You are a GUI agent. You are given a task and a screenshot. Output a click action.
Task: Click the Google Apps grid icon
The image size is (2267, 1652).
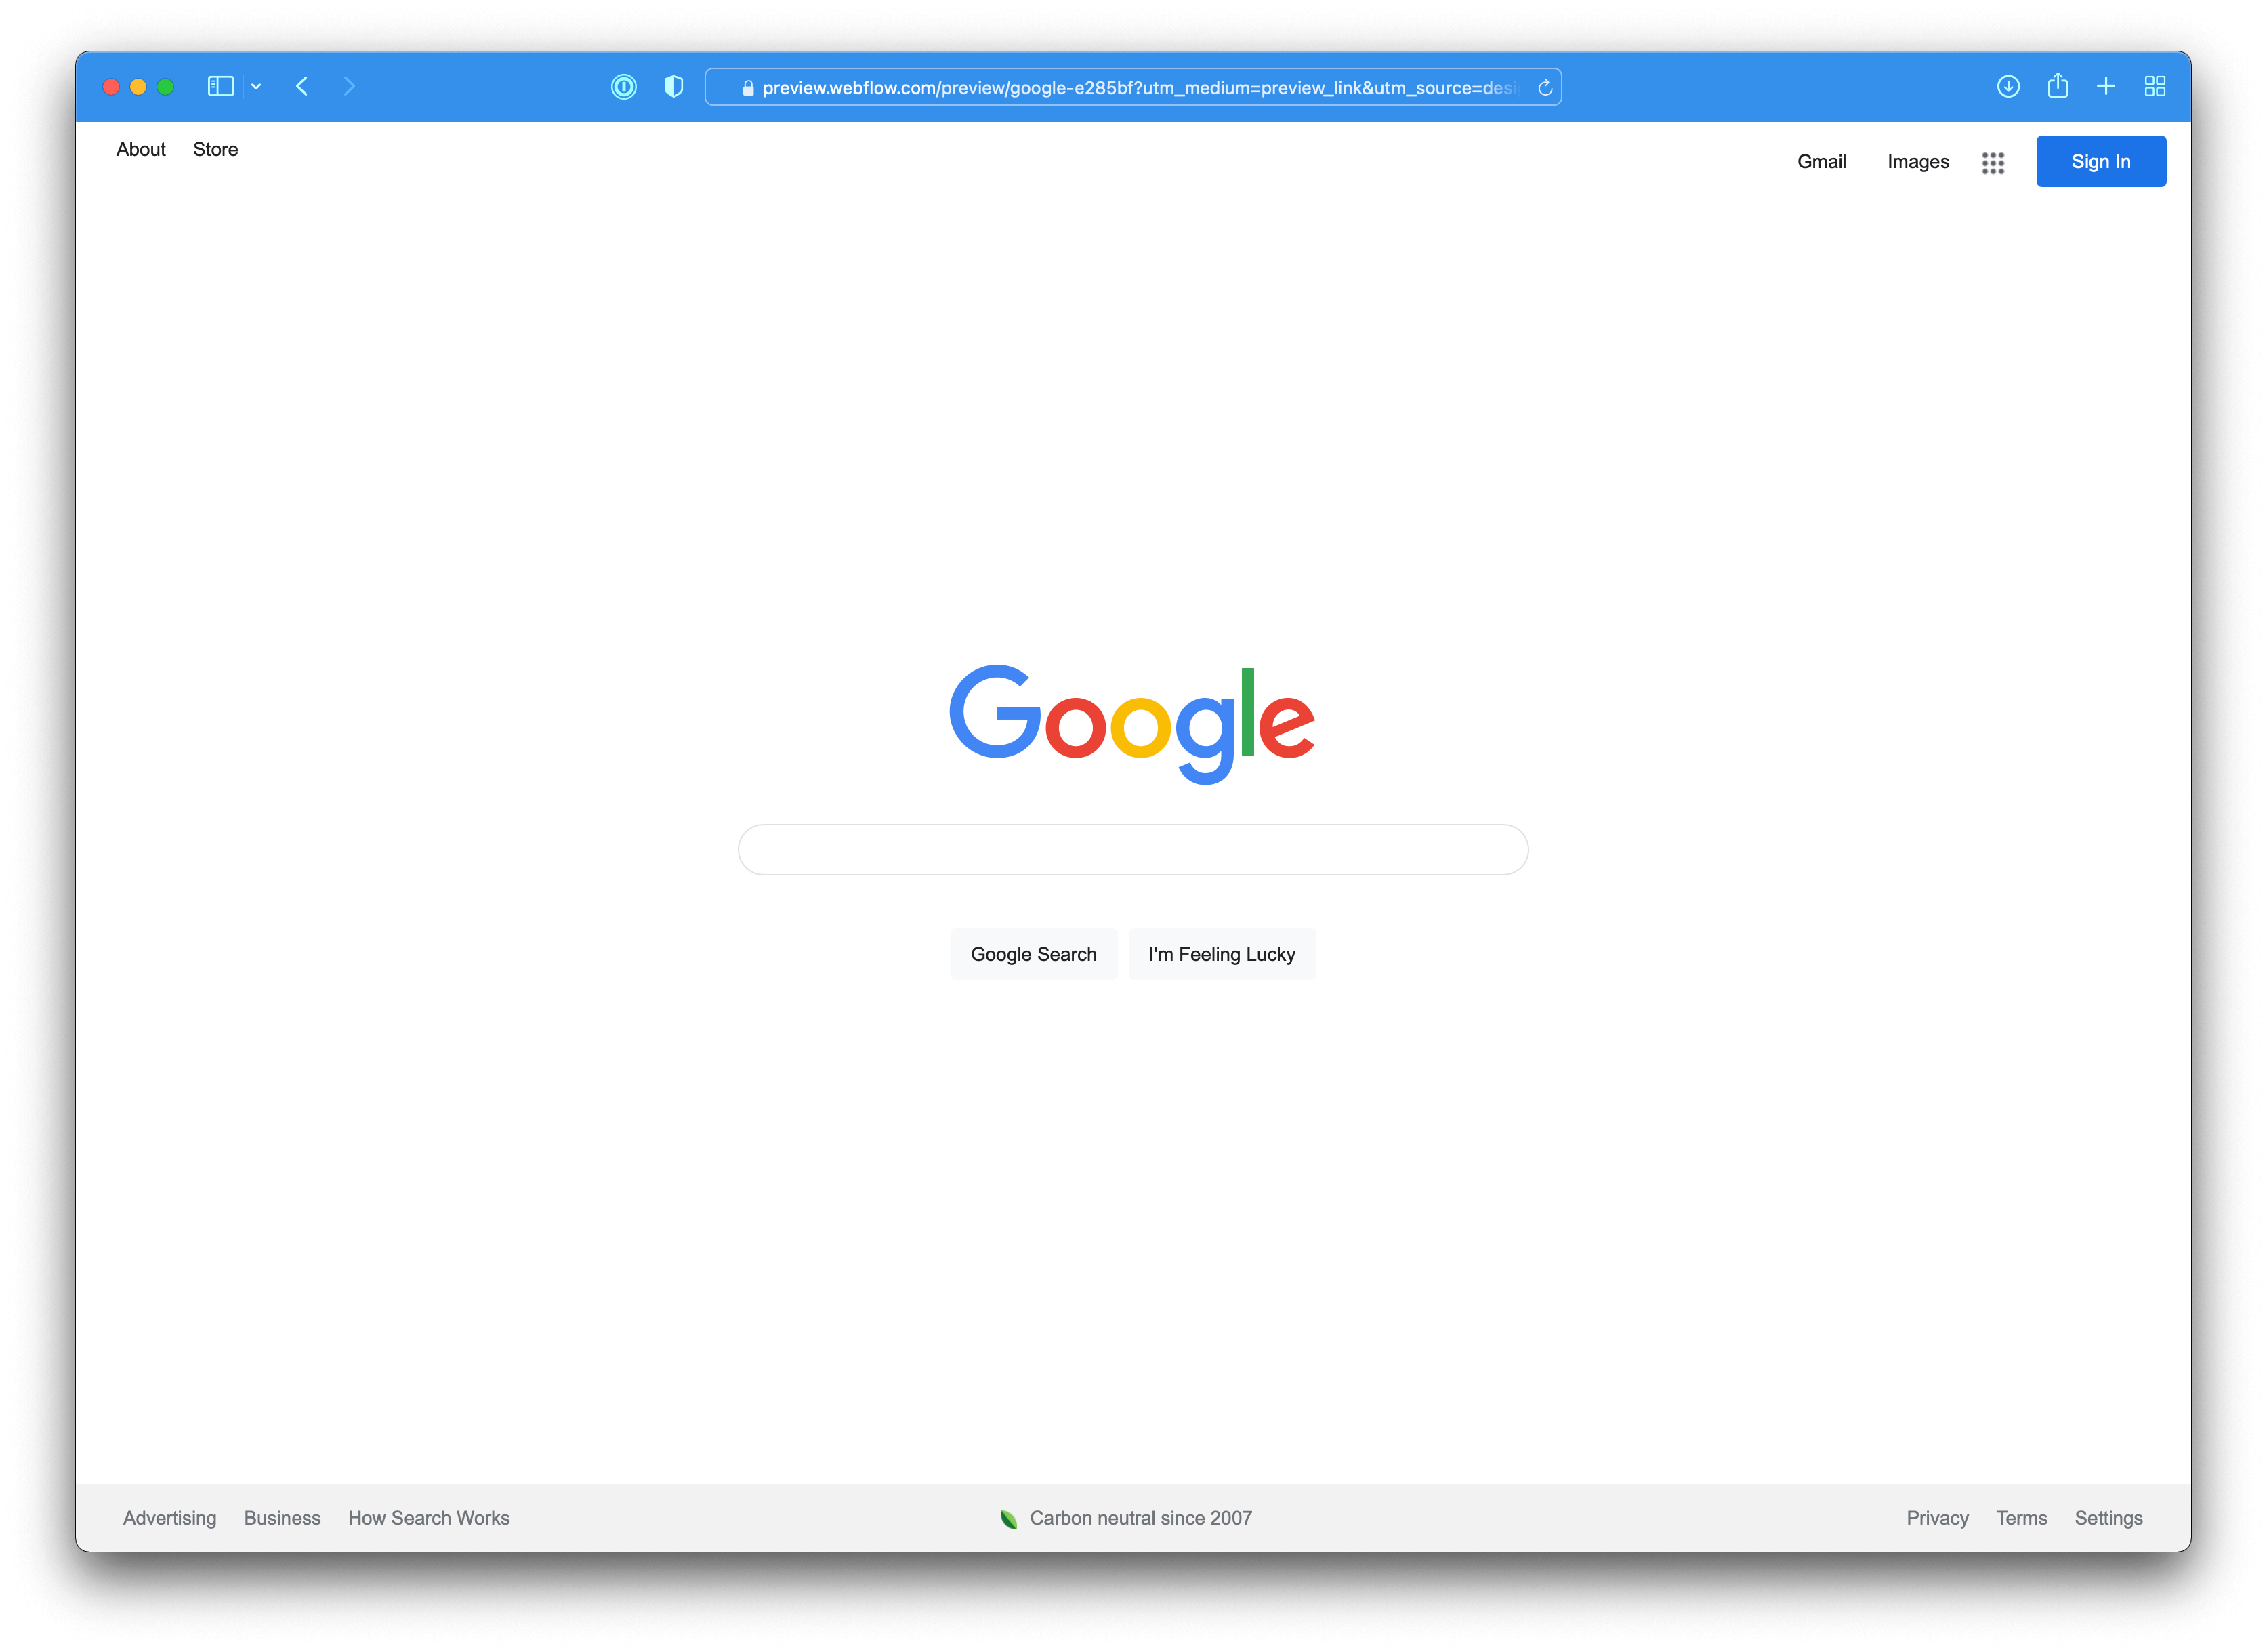1991,161
